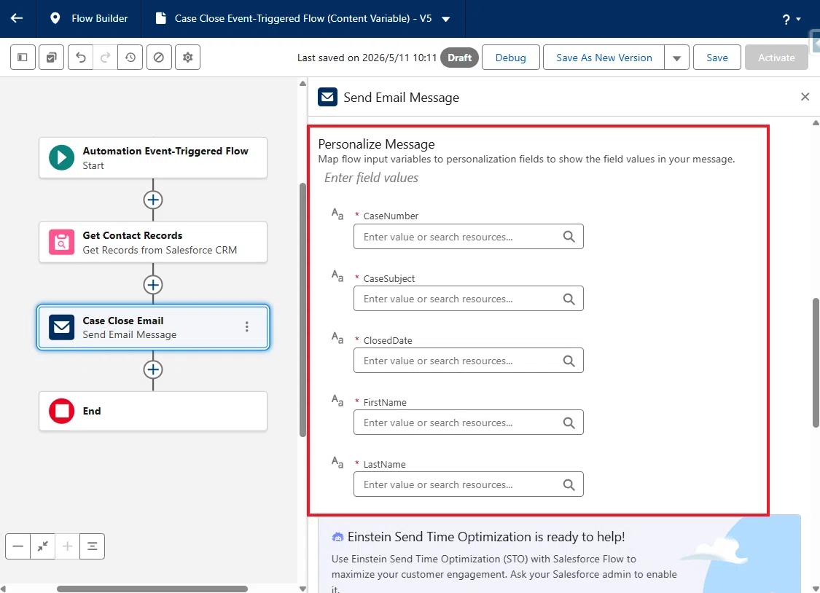820x593 pixels.
Task: Open the flow name version dropdown arrow
Action: coord(445,19)
